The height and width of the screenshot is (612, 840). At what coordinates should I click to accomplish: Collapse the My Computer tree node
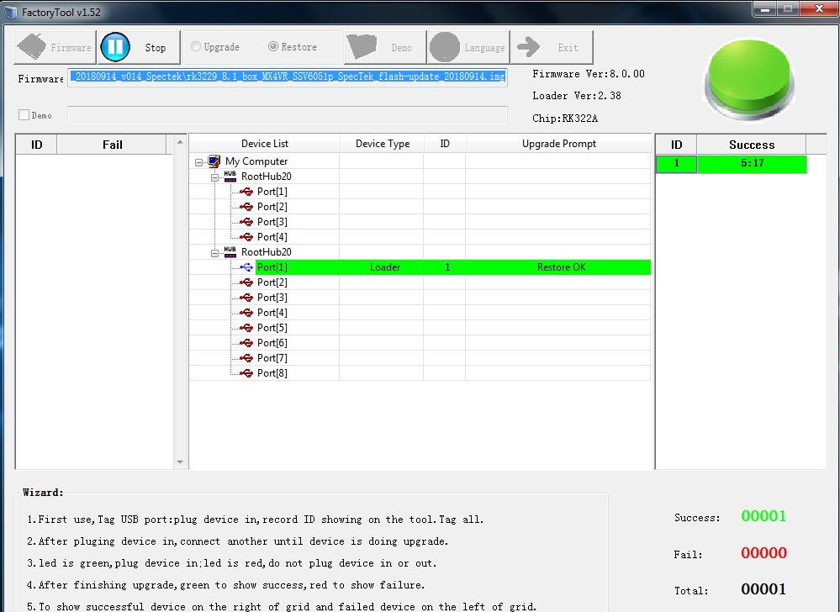coord(198,162)
